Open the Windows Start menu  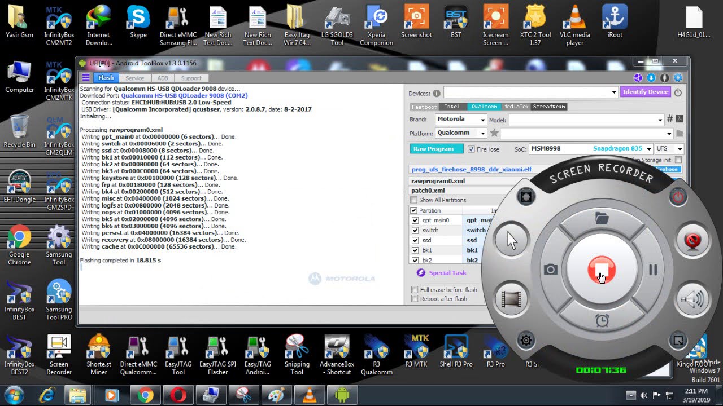[14, 394]
